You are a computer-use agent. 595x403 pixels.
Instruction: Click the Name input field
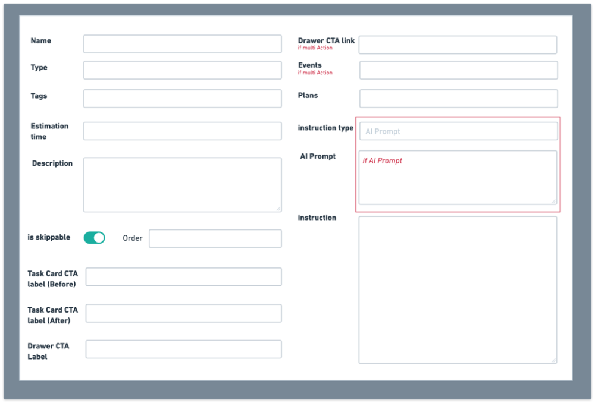point(182,44)
